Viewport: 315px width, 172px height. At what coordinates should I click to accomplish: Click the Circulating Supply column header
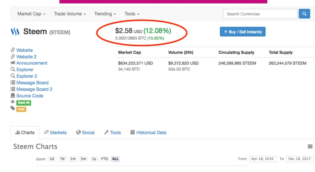point(237,53)
